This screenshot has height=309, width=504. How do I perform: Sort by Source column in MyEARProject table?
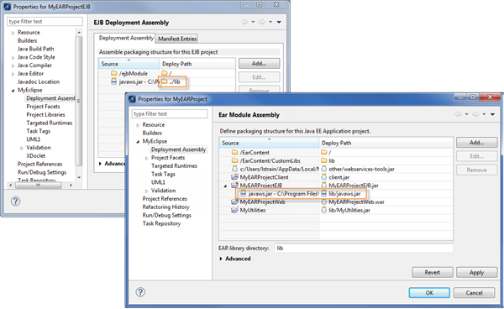pyautogui.click(x=269, y=143)
